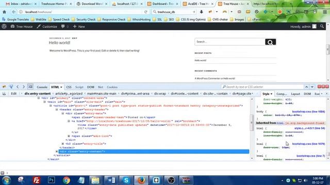
Task: Open Skype from the taskbar
Action: pos(126,180)
